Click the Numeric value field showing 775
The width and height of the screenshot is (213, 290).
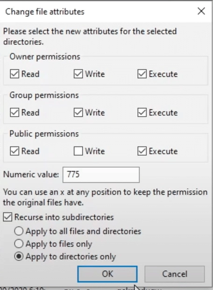click(x=101, y=175)
